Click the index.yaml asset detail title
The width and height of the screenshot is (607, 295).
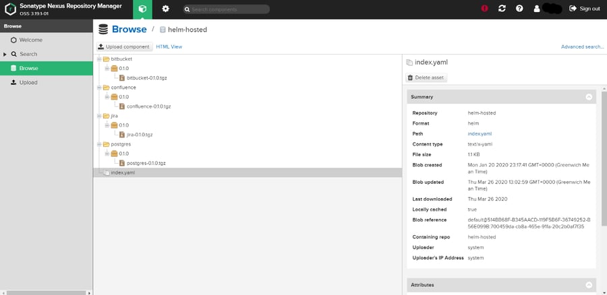431,62
